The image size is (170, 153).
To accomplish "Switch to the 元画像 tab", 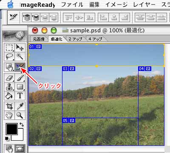I will coord(39,39).
